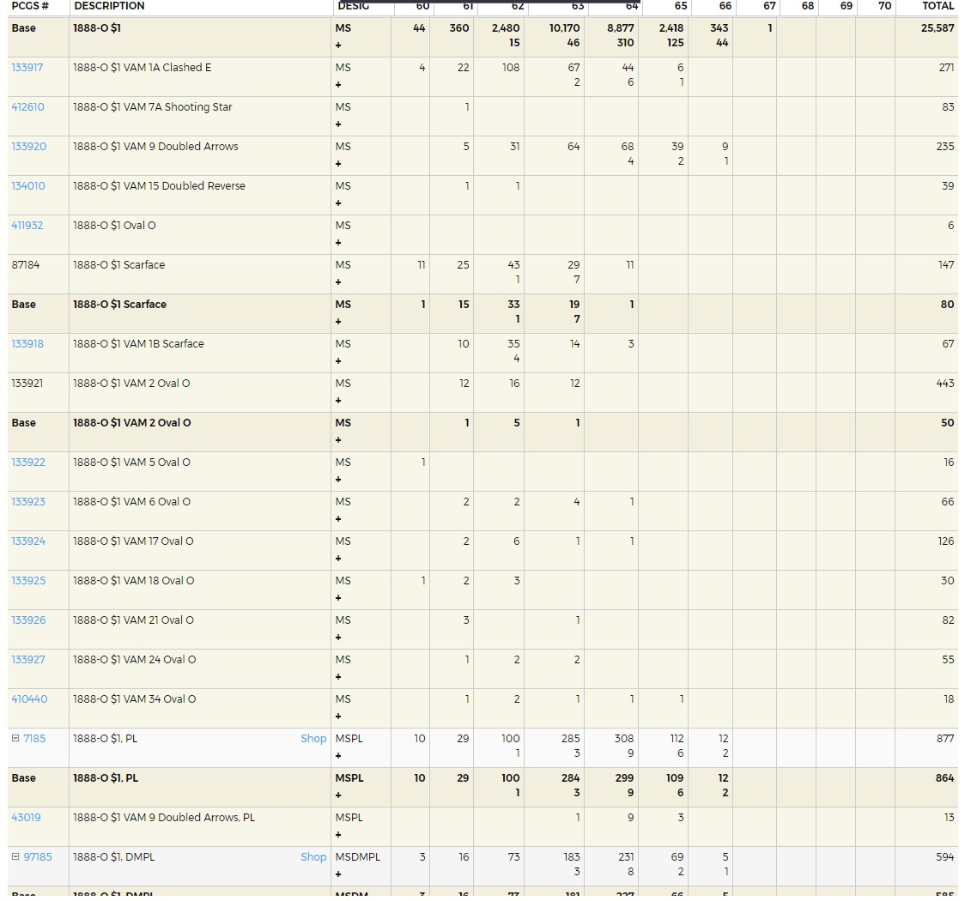Select description 1888-O $1 VAM 21 Oval O
Viewport: 965px width, 901px height.
pos(133,620)
